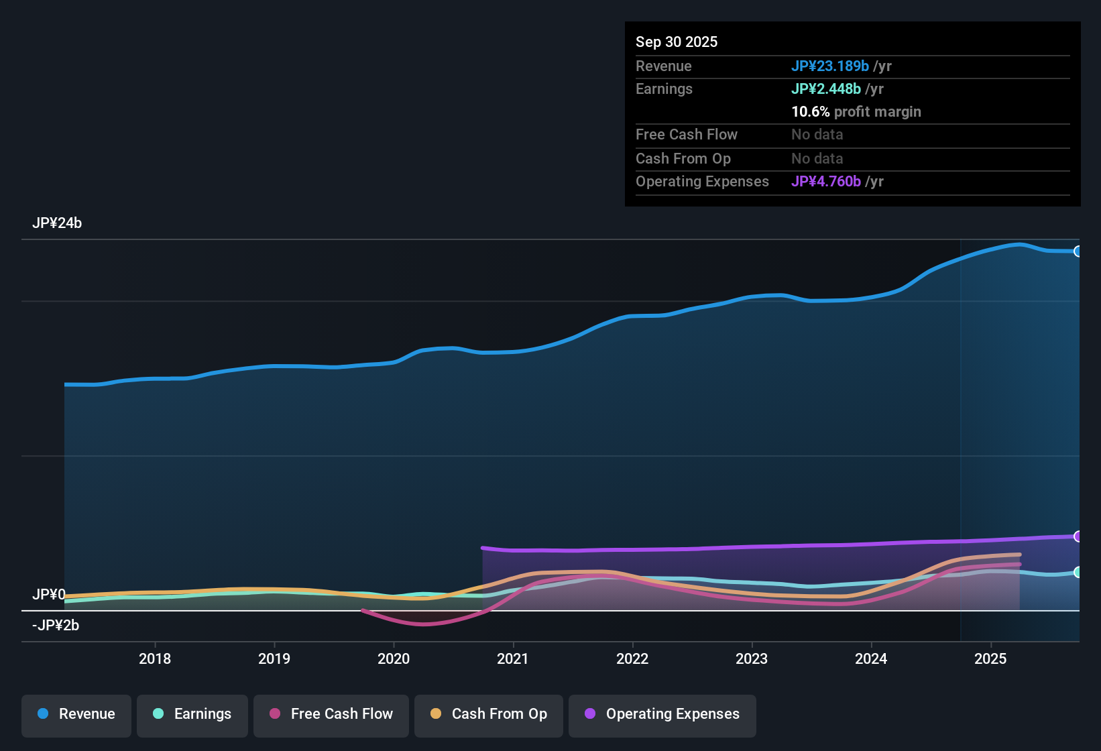
Task: Click the JP¥24b axis gridline label
Action: coord(58,223)
